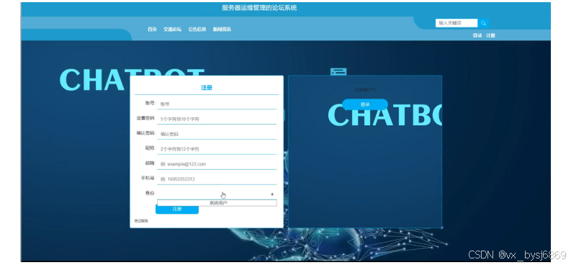Open 公告信息 navigation item
This screenshot has width=571, height=265.
pyautogui.click(x=197, y=30)
